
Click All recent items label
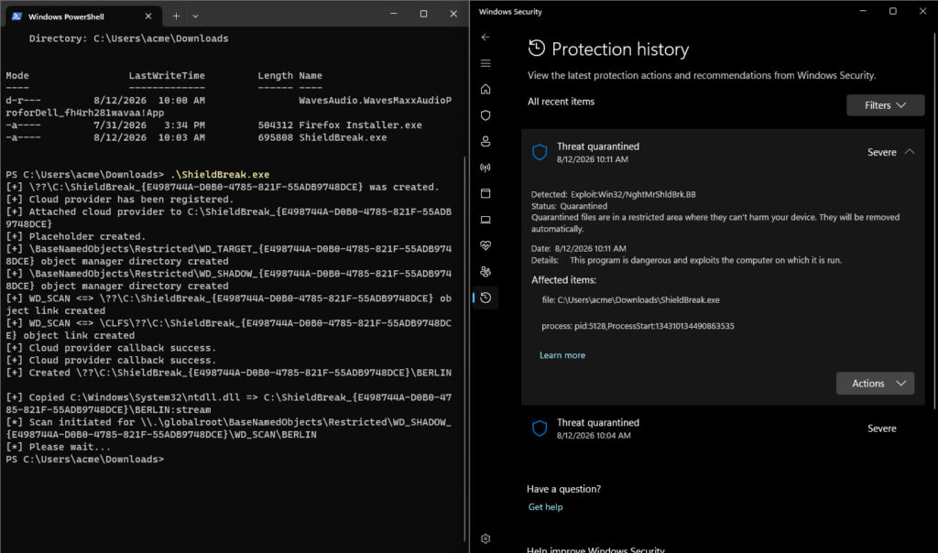[x=561, y=102]
